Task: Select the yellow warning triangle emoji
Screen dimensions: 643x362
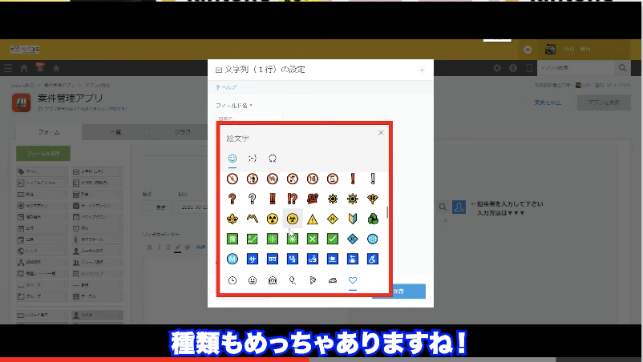Action: click(x=313, y=219)
